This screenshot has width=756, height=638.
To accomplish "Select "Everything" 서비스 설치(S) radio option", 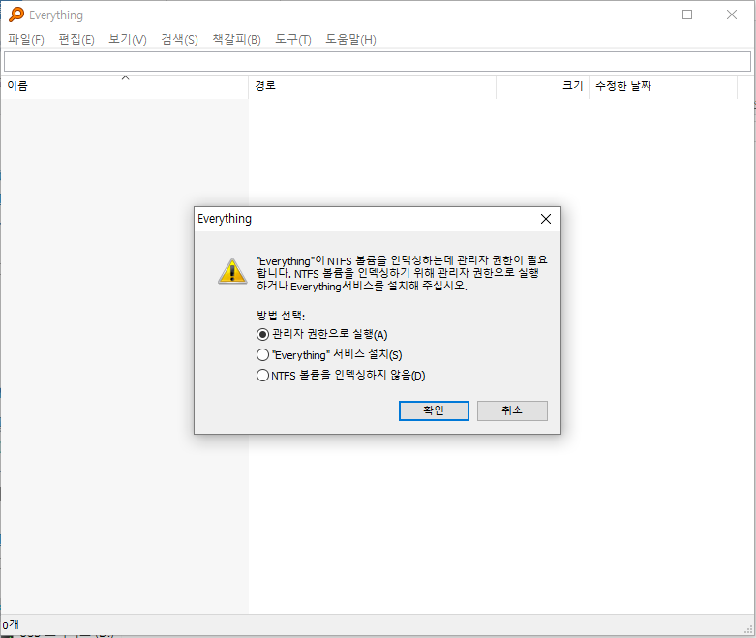I will (329, 355).
